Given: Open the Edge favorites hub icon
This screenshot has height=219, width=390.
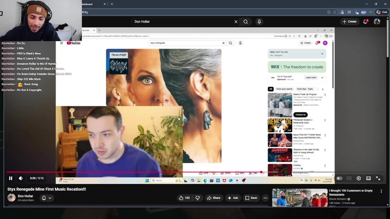Looking at the screenshot, I should coord(349,12).
